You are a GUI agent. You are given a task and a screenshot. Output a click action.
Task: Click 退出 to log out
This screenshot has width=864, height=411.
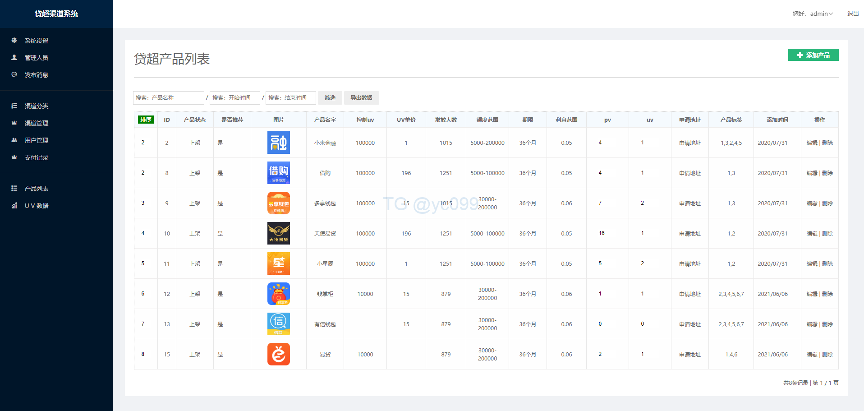click(853, 14)
